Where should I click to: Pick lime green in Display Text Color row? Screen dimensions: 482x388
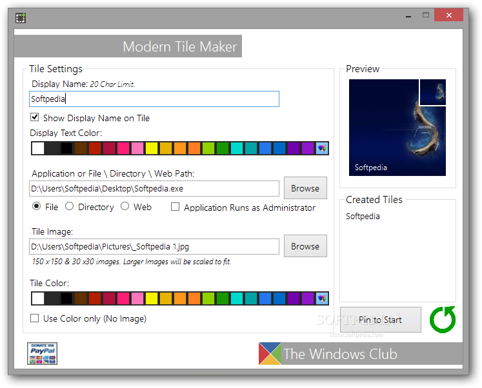pos(208,149)
